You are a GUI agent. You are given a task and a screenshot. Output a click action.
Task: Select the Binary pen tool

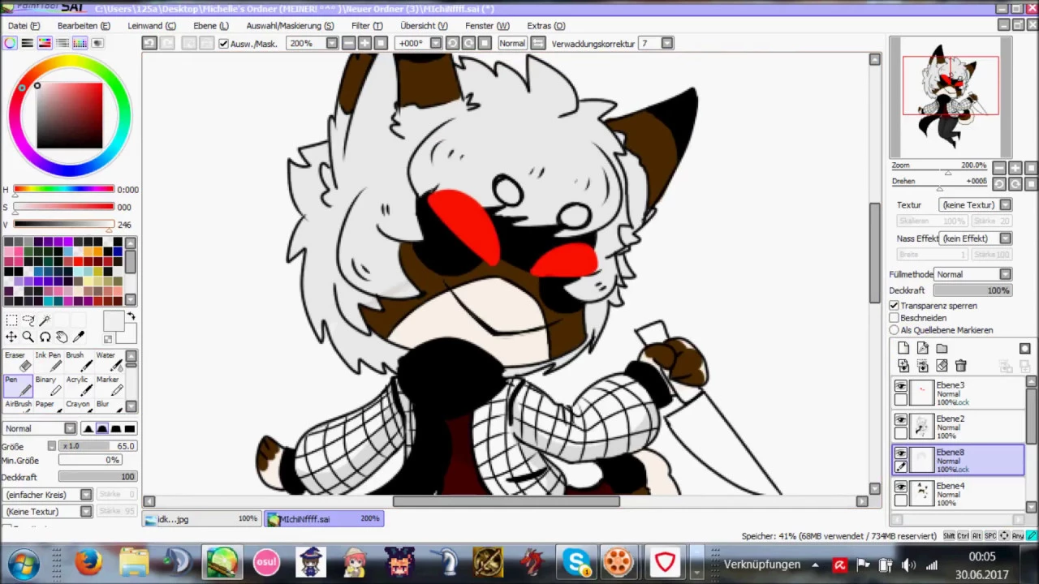pos(48,385)
